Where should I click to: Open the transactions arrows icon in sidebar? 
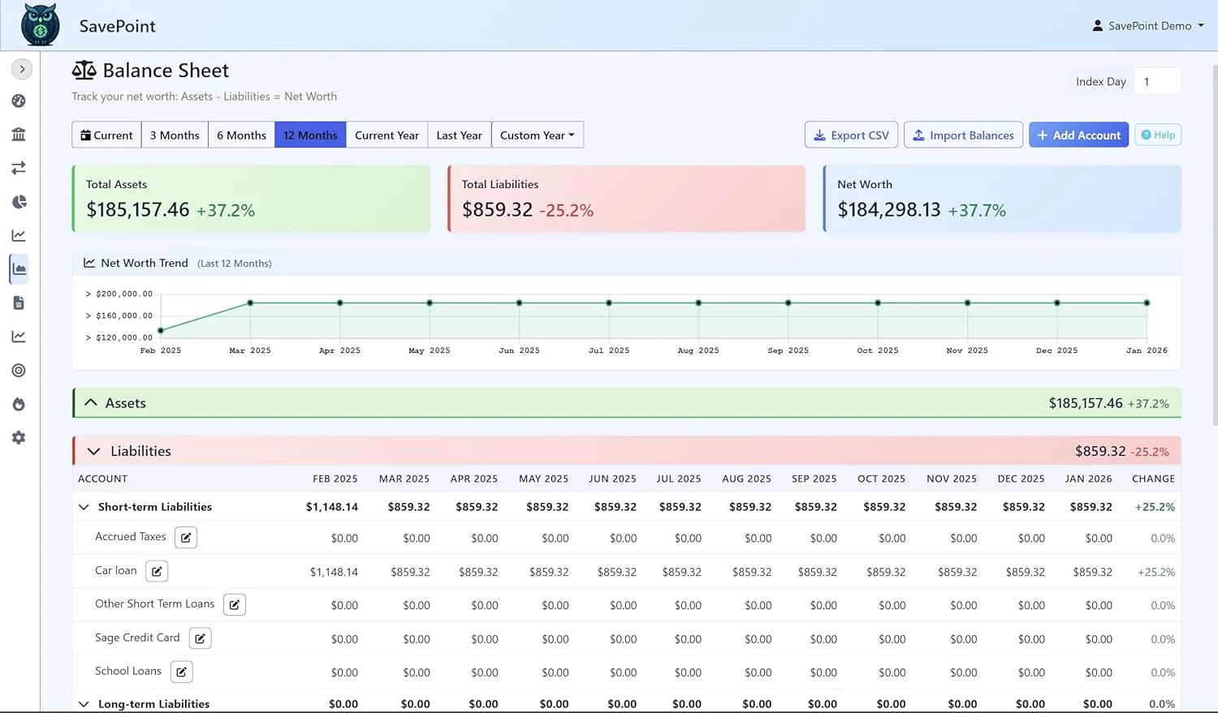click(x=19, y=168)
